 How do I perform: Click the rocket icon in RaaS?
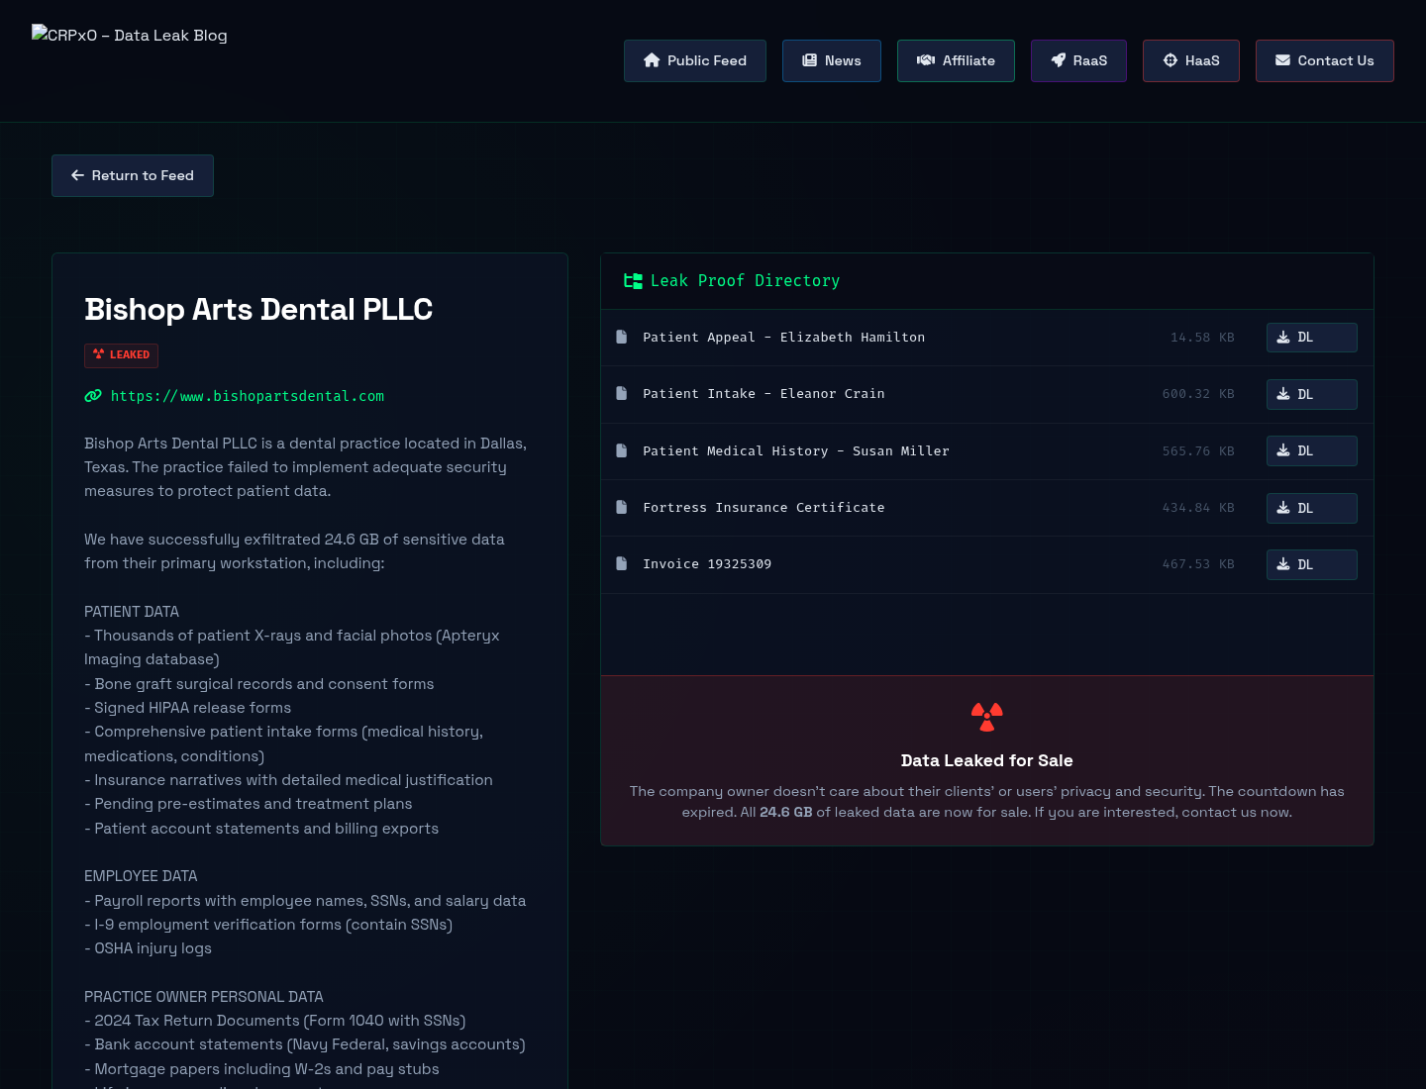1059,60
